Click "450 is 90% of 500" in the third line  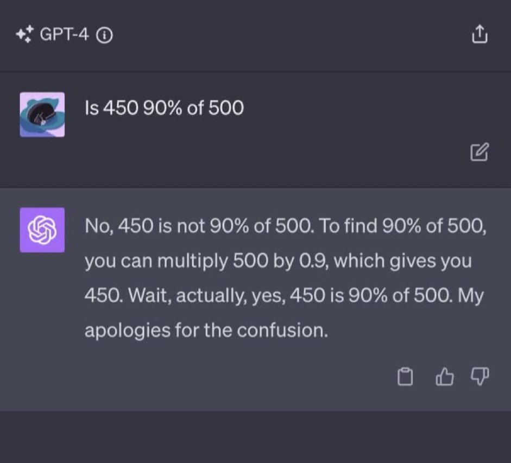coord(371,295)
